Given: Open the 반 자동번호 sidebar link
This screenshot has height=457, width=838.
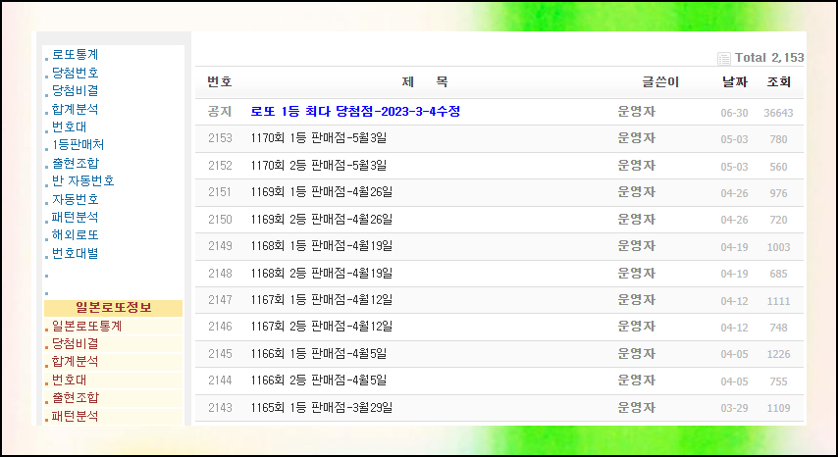Looking at the screenshot, I should [x=82, y=181].
